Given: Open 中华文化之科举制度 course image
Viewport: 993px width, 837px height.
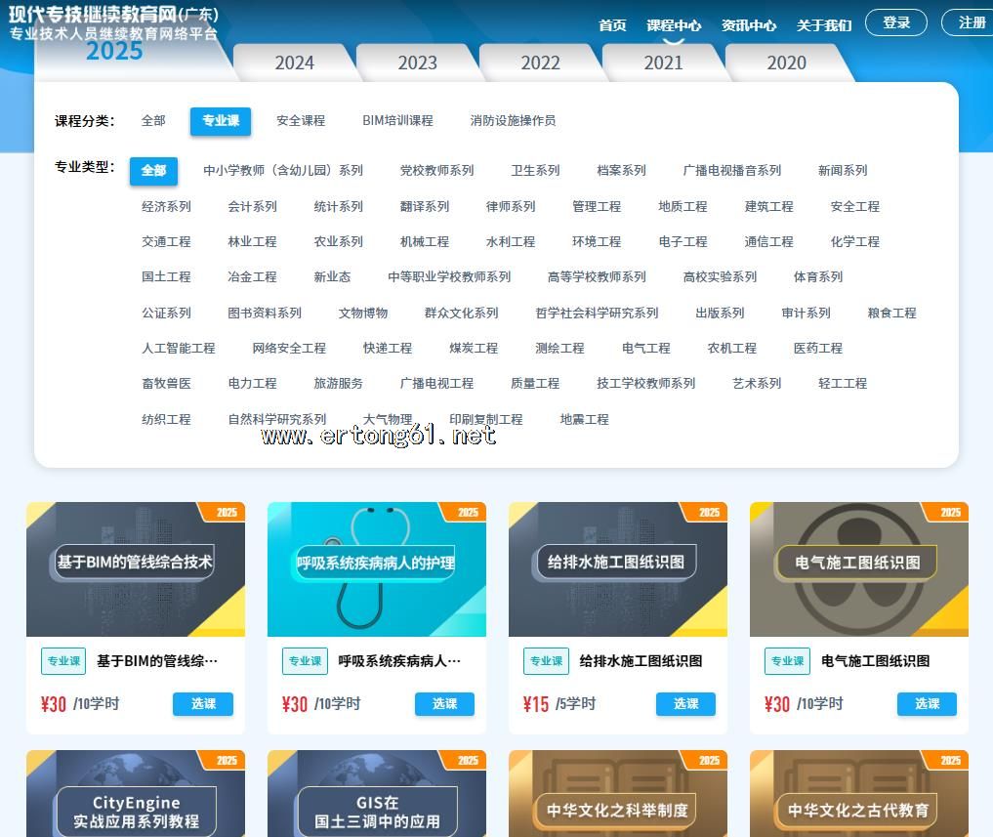Looking at the screenshot, I should click(617, 796).
